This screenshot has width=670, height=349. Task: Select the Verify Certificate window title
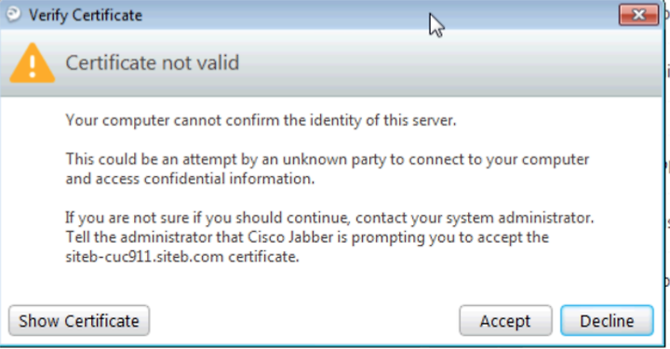pos(86,16)
